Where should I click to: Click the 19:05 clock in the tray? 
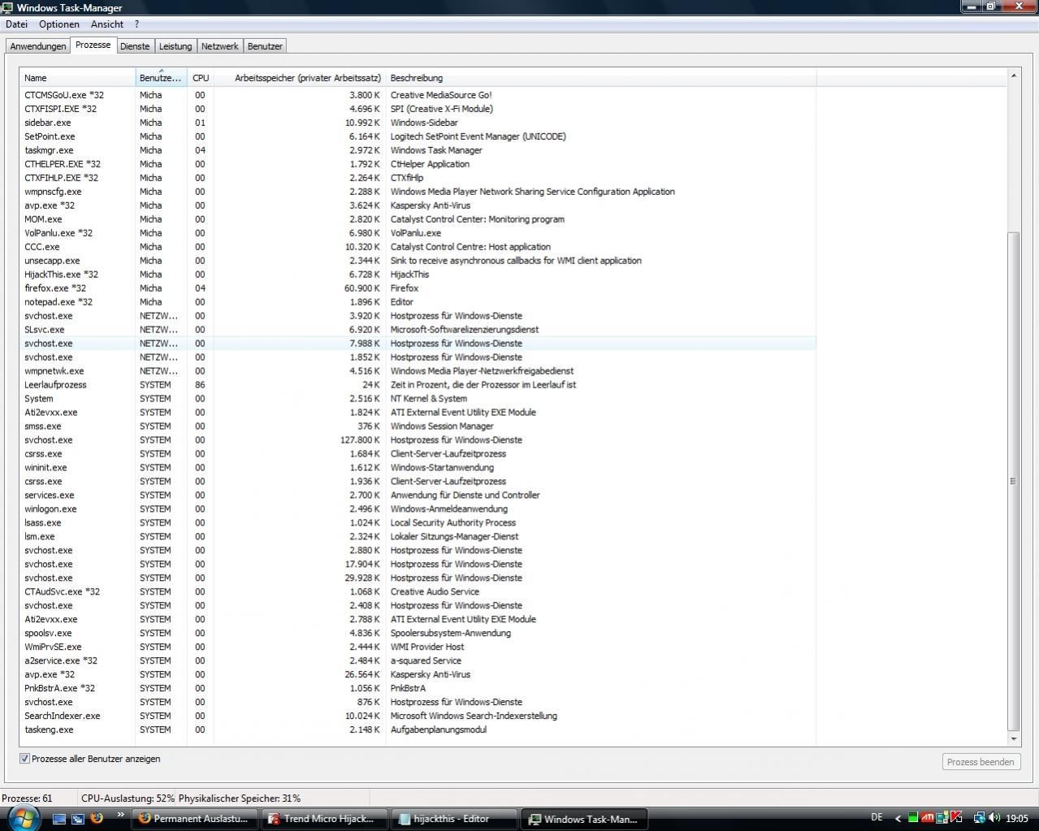(1017, 818)
